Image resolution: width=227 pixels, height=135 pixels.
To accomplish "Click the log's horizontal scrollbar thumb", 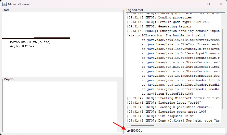I will tap(142, 126).
